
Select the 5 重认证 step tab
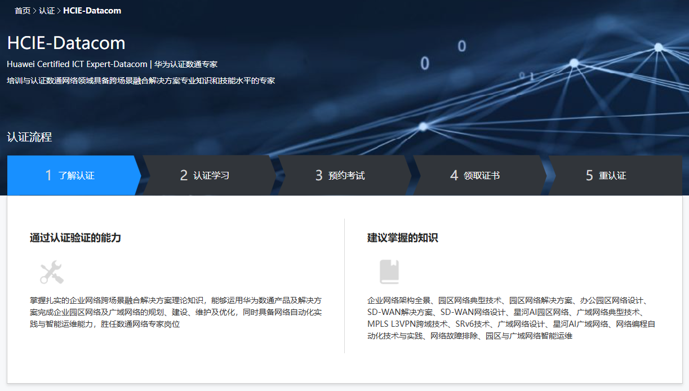(x=615, y=175)
